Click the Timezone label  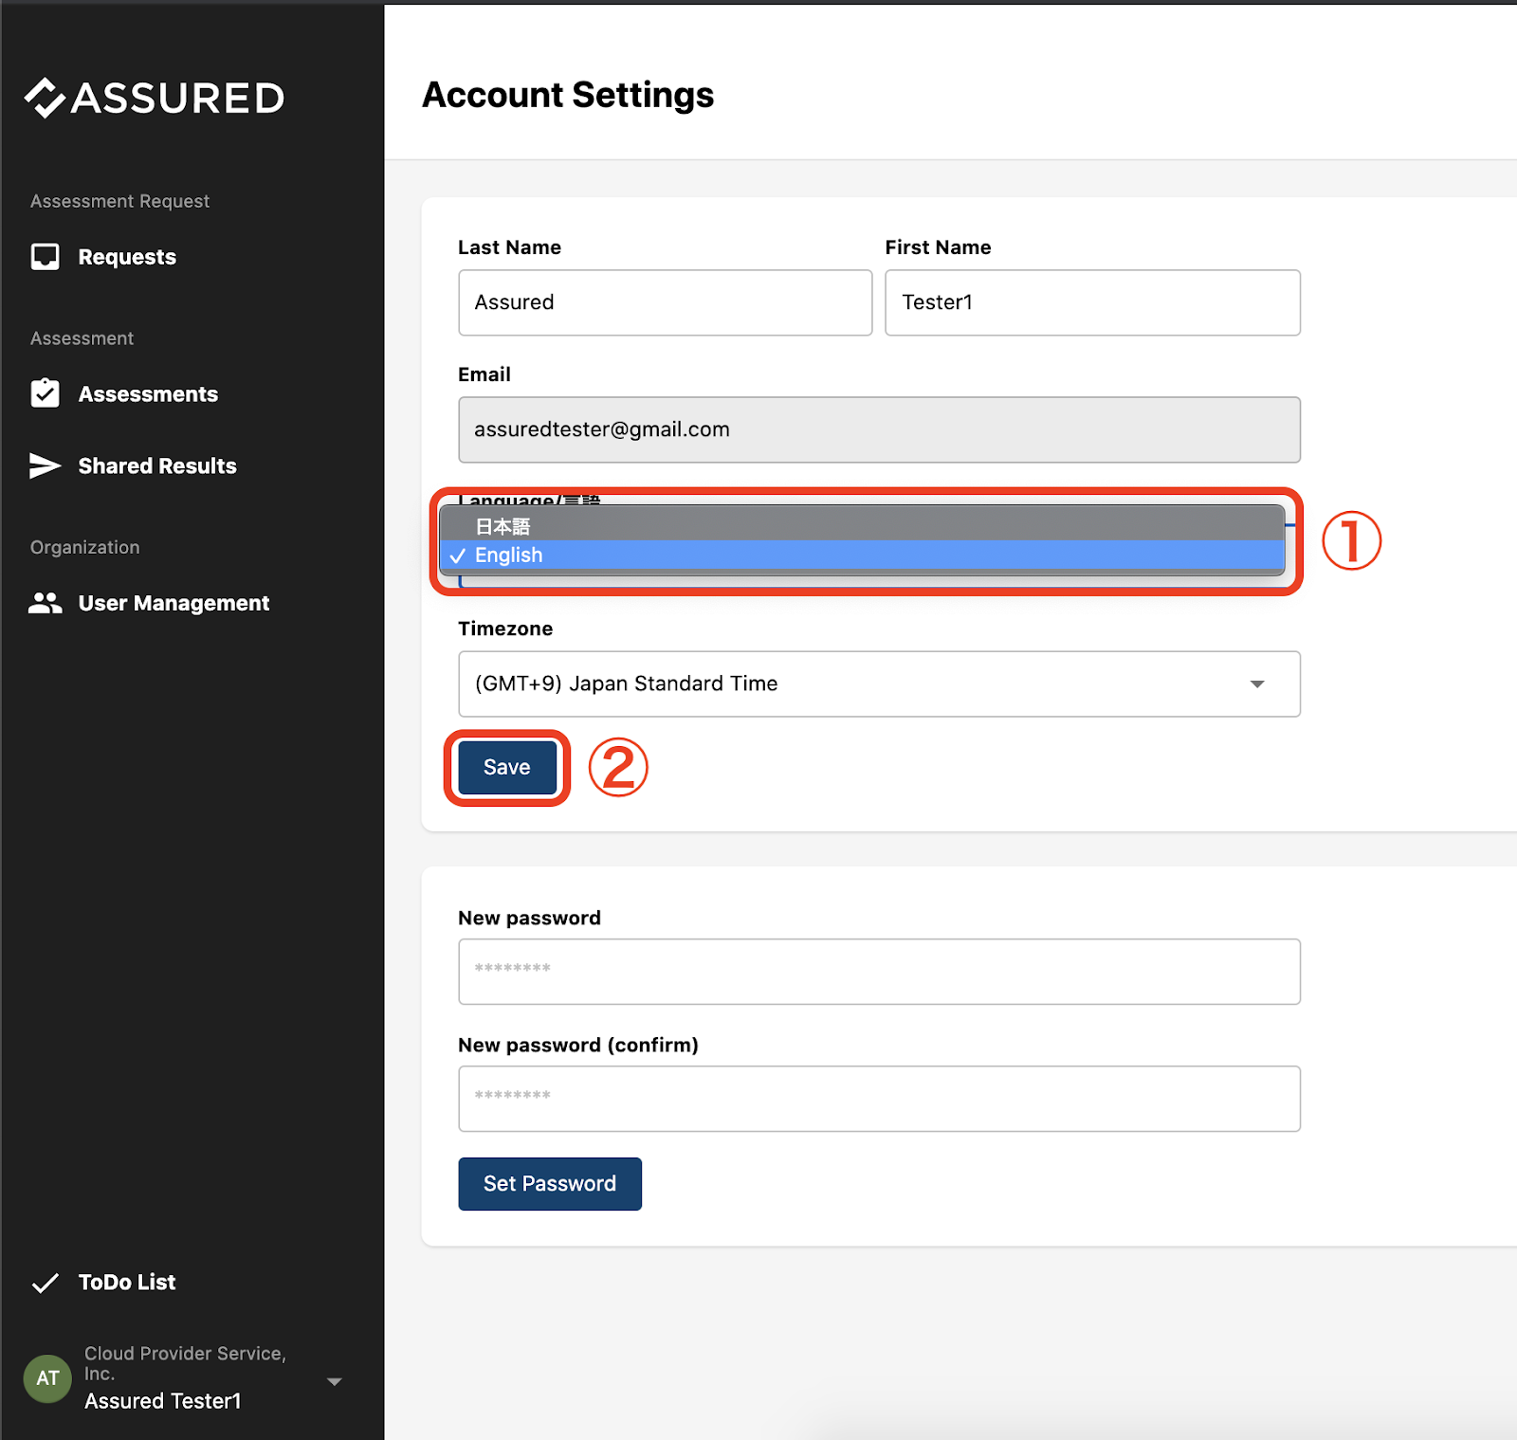coord(505,629)
